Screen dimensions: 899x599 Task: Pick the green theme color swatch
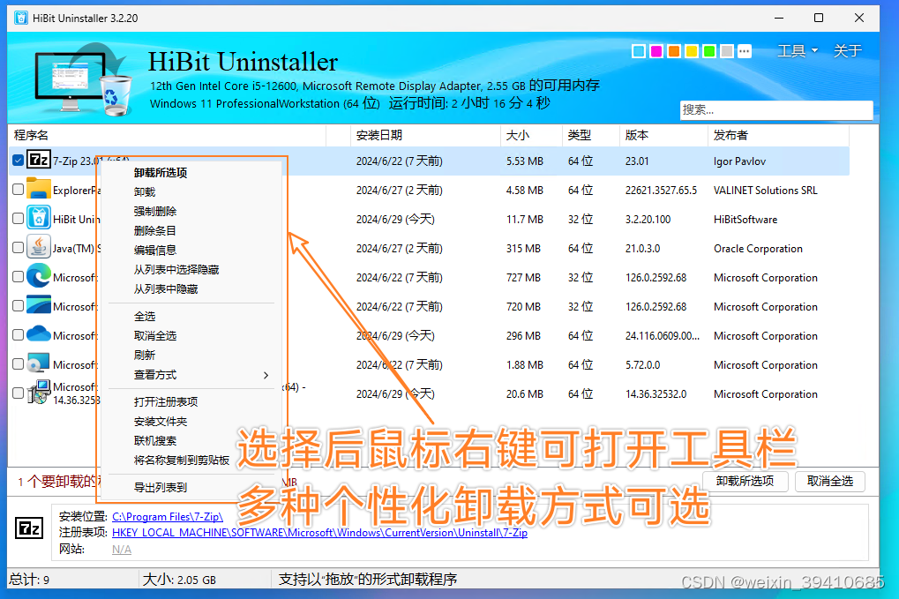[x=709, y=51]
